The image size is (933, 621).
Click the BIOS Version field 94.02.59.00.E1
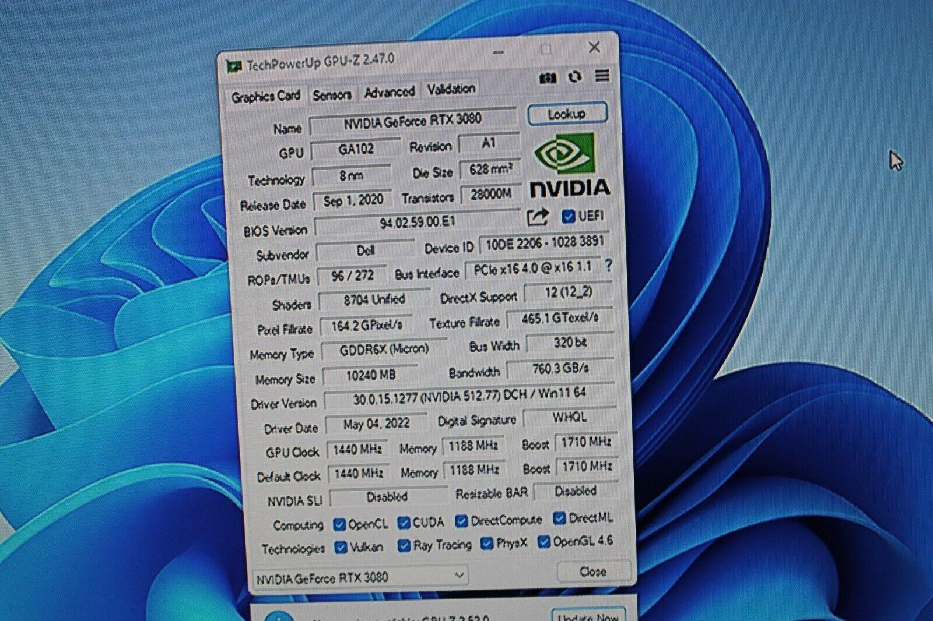418,222
